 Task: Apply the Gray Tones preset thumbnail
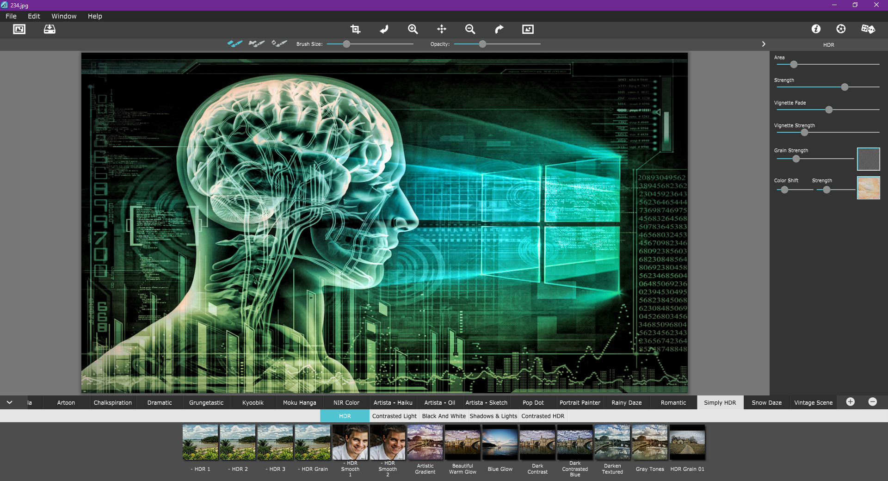(x=650, y=442)
